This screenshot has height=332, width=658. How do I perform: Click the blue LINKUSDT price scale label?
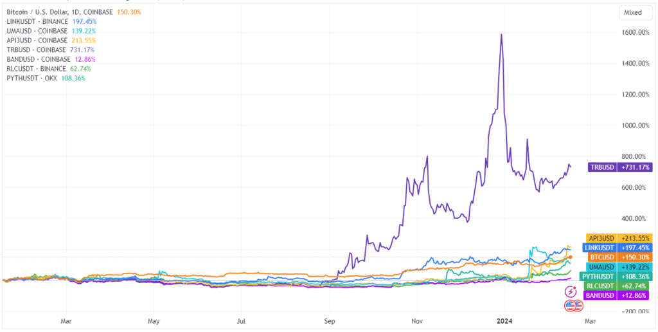[619, 248]
